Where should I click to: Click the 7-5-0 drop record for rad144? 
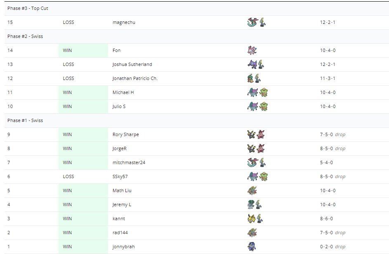(x=332, y=233)
